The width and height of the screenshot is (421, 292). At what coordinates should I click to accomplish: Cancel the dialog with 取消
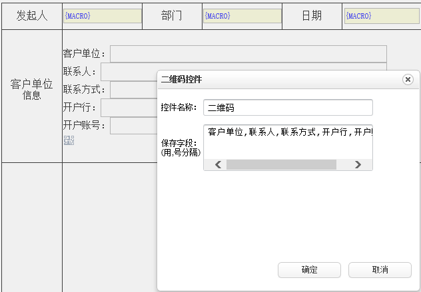[x=380, y=269]
